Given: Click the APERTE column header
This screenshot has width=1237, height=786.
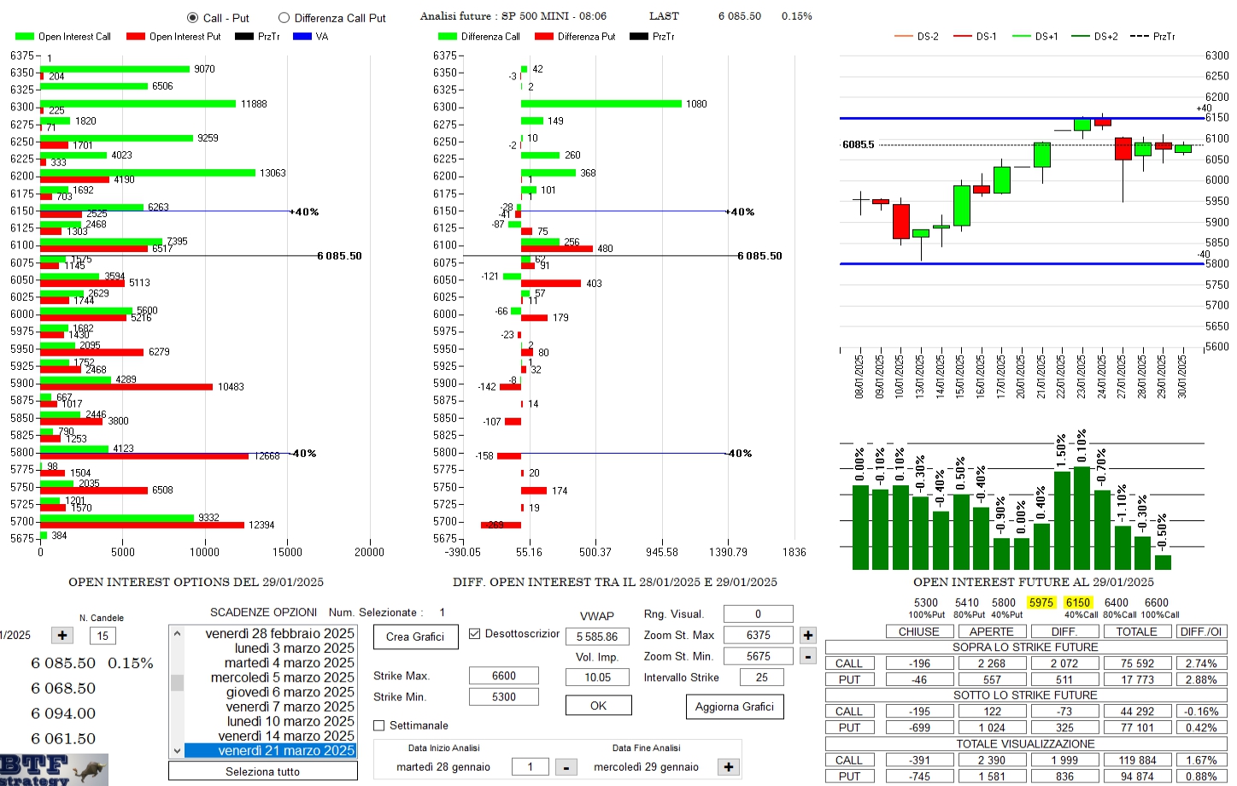Looking at the screenshot, I should (992, 631).
